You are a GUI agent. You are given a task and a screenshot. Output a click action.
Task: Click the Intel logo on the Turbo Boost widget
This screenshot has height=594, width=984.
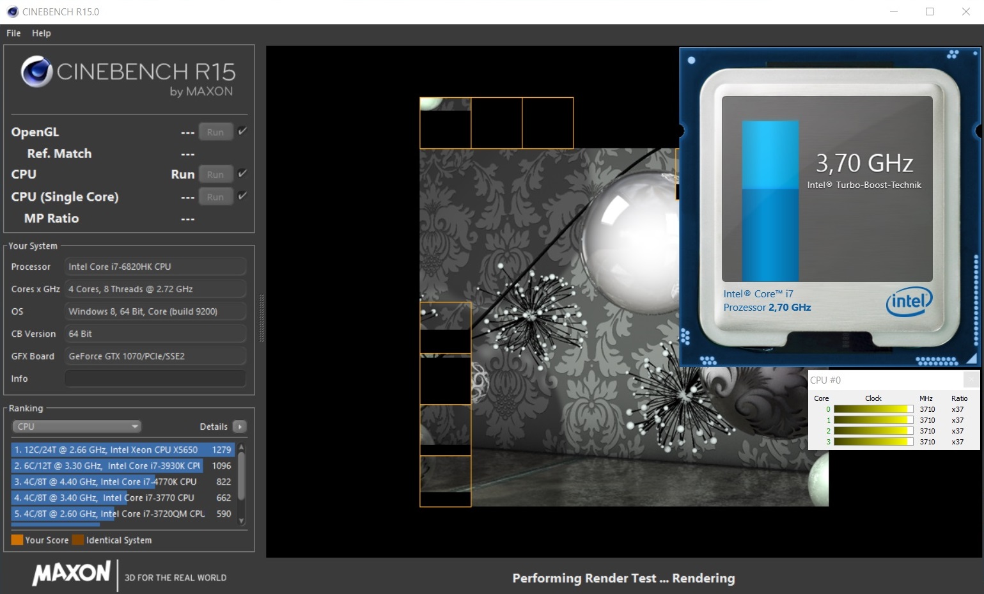coord(909,301)
